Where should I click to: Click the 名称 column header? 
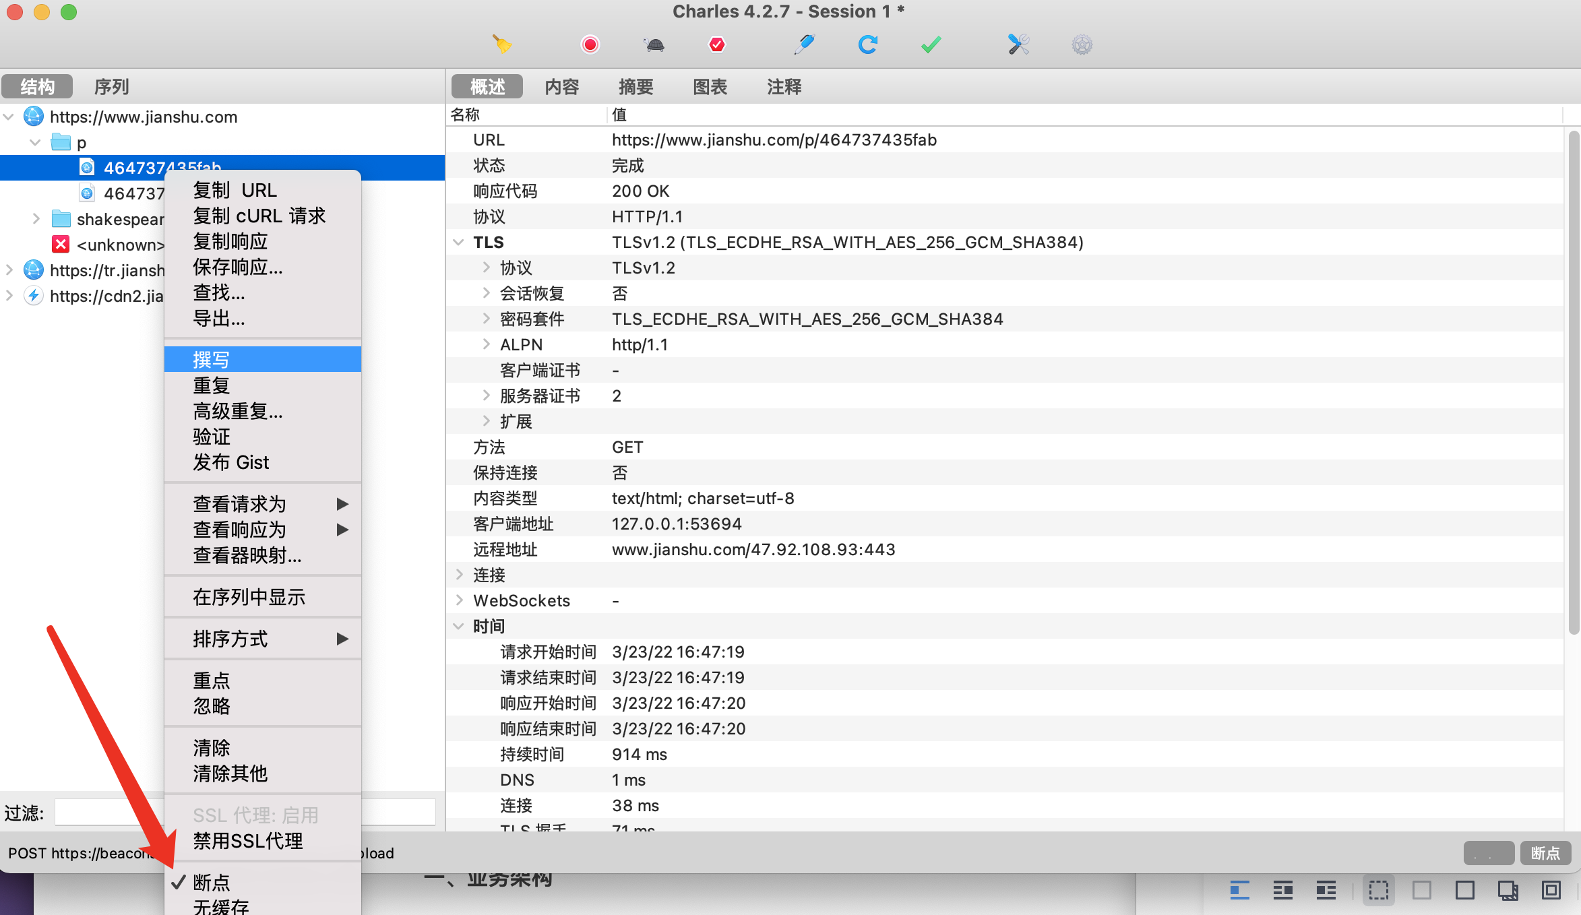tap(465, 115)
